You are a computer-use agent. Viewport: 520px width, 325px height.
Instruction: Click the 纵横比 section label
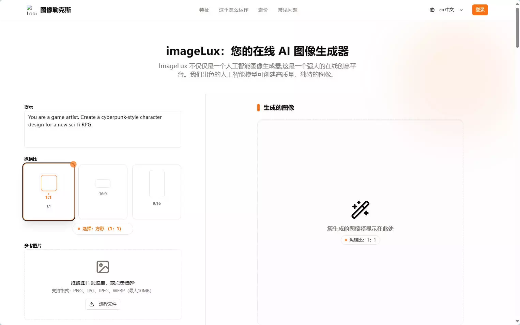pos(31,159)
